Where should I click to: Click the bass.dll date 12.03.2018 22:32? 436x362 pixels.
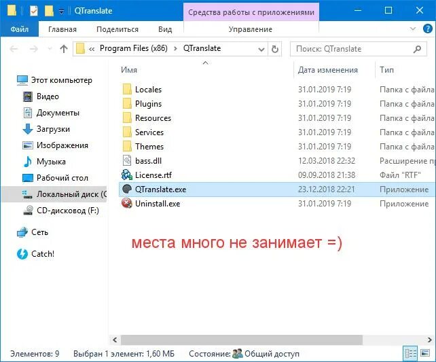[327, 161]
